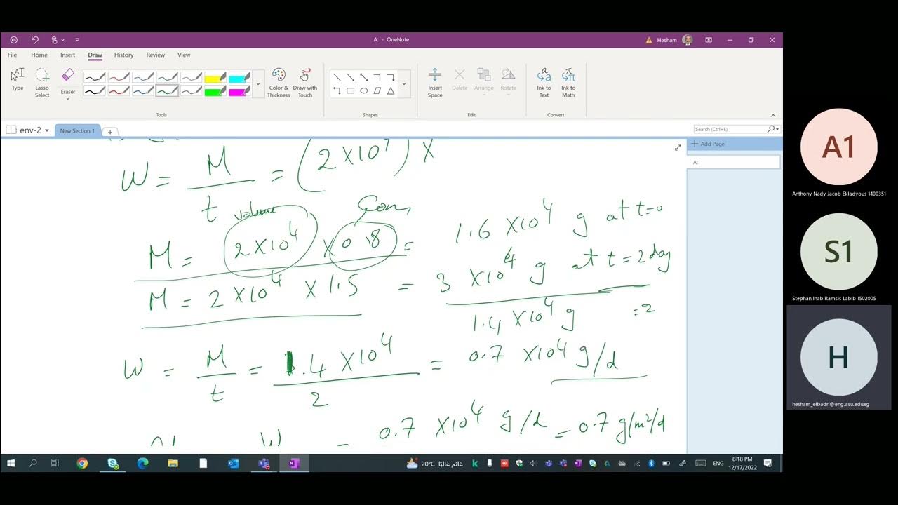Open the notebook icon beside env-2

tap(11, 130)
